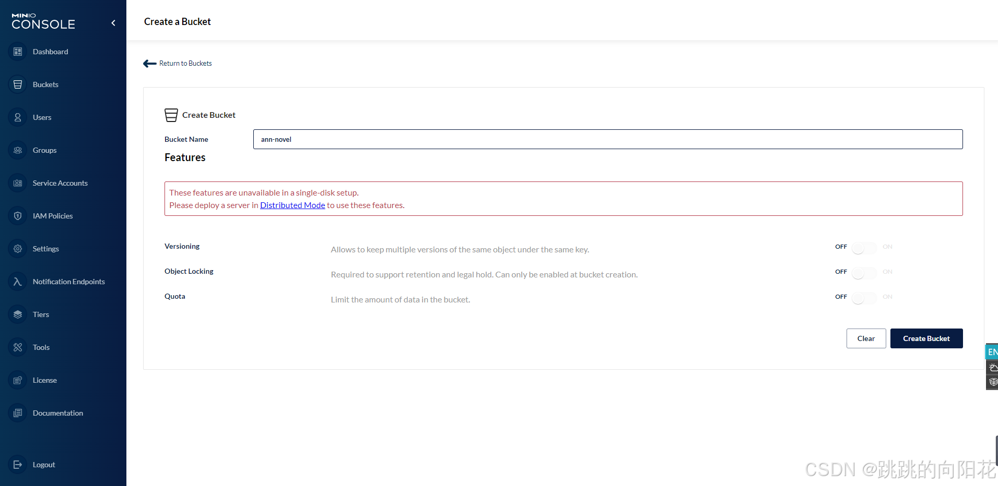
Task: Click the MinIO Console logo
Action: click(x=43, y=22)
